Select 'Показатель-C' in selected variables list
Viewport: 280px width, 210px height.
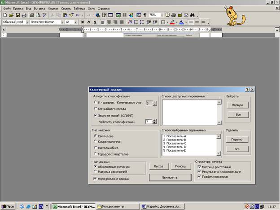(x=175, y=143)
